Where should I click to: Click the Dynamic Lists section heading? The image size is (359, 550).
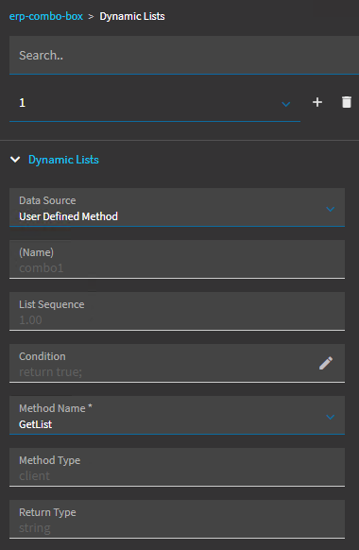point(63,160)
